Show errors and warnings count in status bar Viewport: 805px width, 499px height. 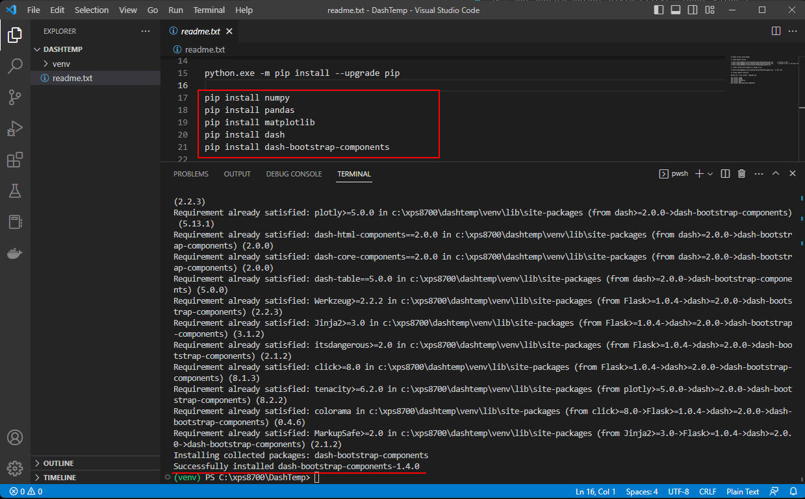26,492
